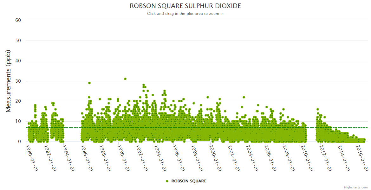This screenshot has width=371, height=190.
Task: Click the 60 label on y-axis
Action: coord(18,20)
